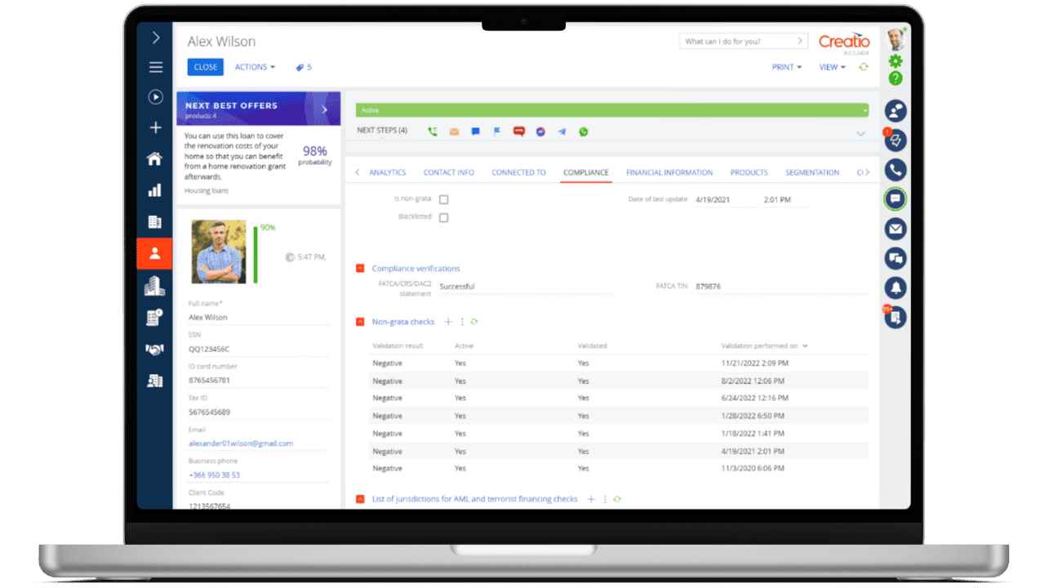
Task: Click the blue CLOSE button
Action: point(205,67)
